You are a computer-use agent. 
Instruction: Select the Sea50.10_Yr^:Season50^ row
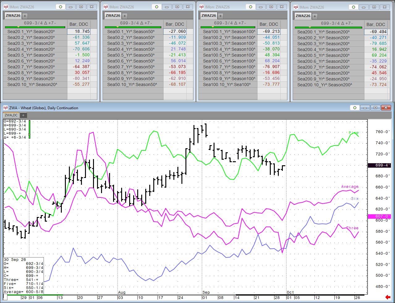point(133,84)
